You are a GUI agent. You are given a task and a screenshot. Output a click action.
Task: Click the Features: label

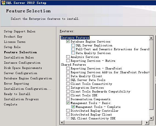tap(67, 31)
